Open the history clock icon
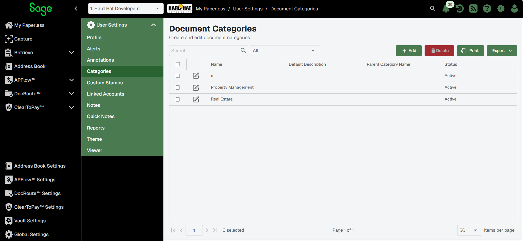 pyautogui.click(x=460, y=9)
